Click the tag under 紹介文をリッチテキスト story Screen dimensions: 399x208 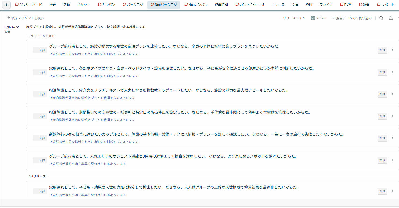(93, 98)
